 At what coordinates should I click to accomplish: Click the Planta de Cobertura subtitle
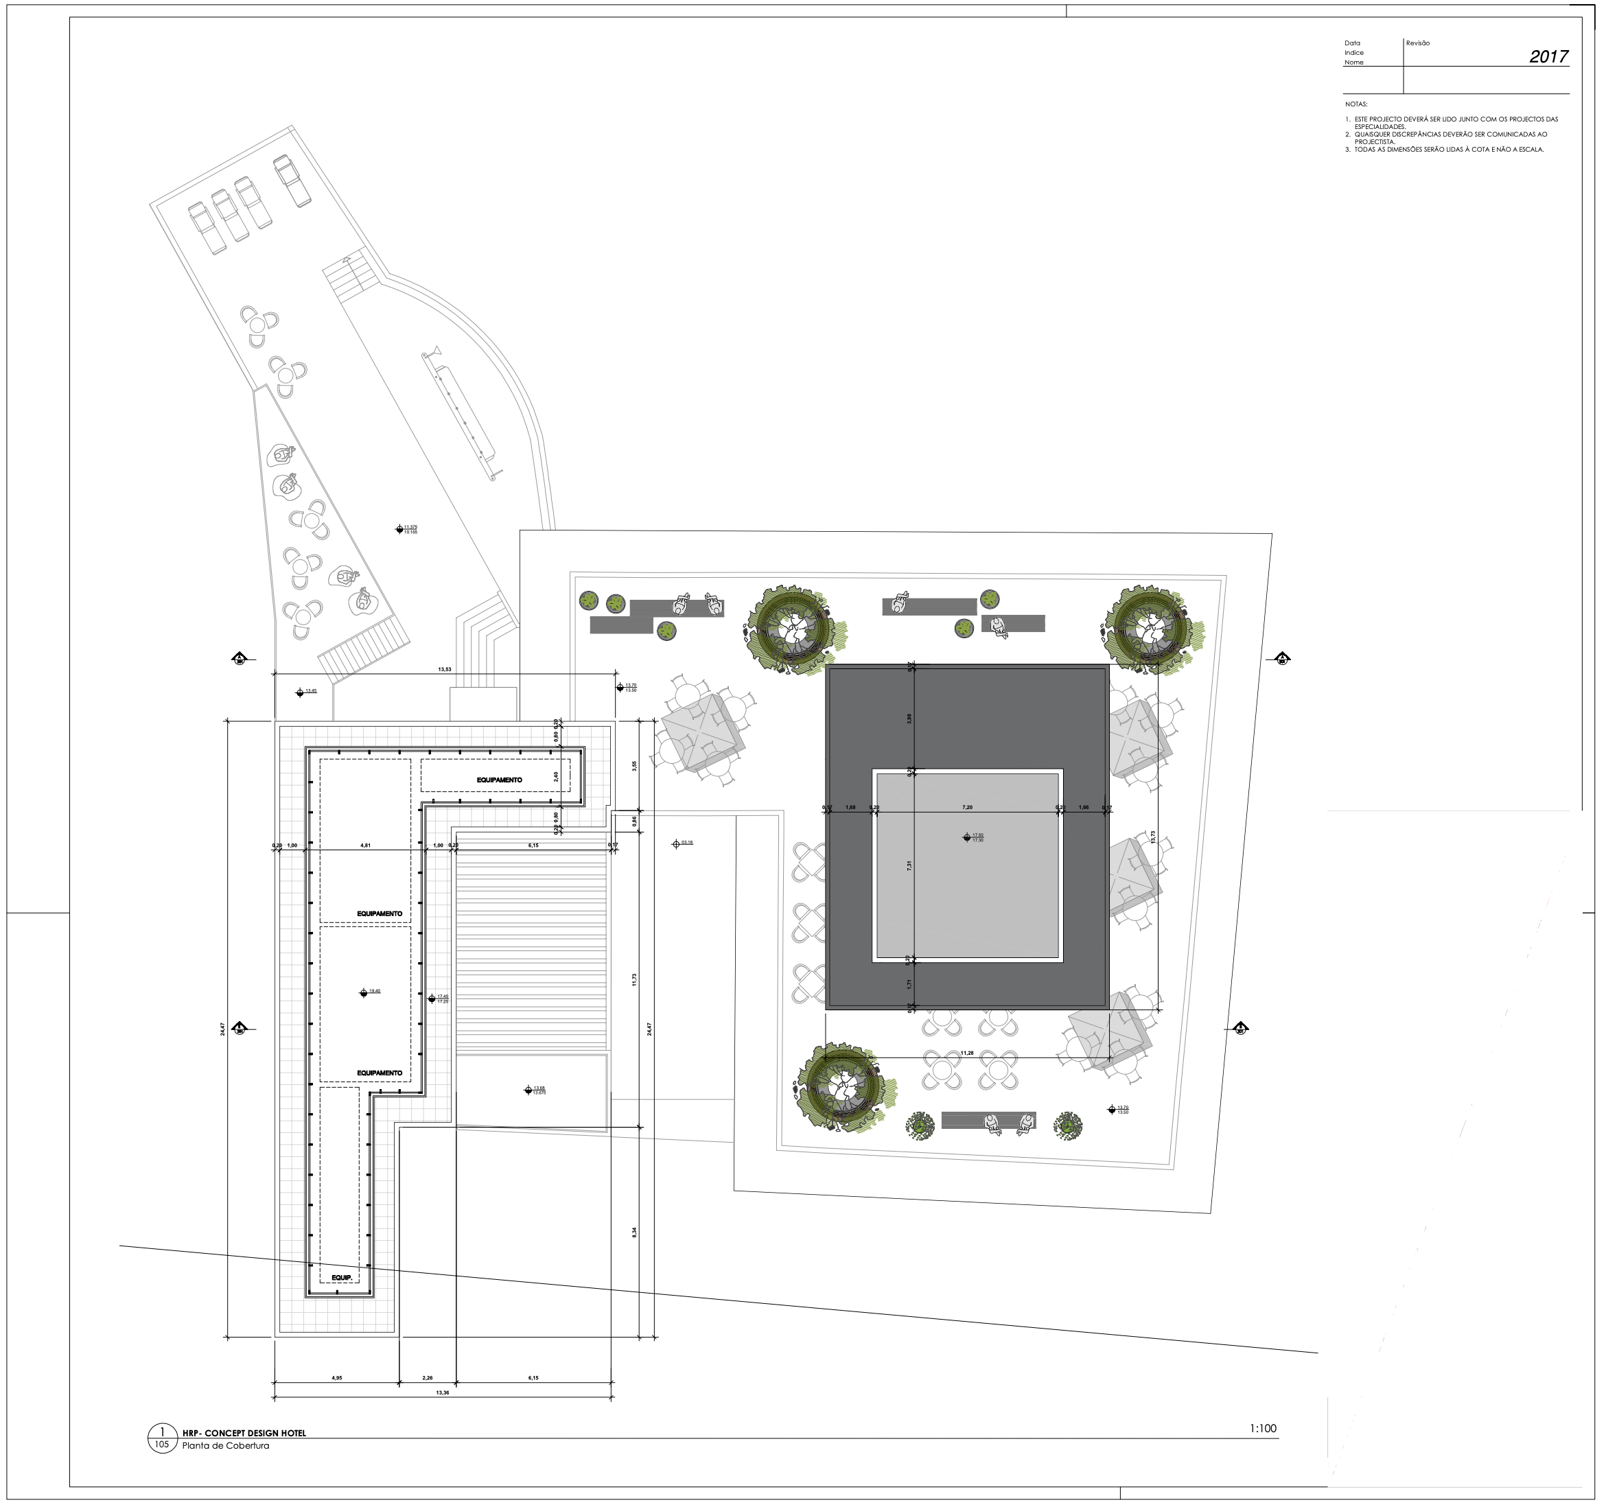coord(225,1446)
